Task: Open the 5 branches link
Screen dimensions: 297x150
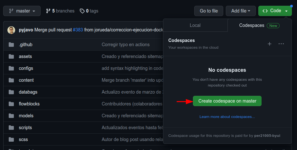Action: tap(60, 11)
